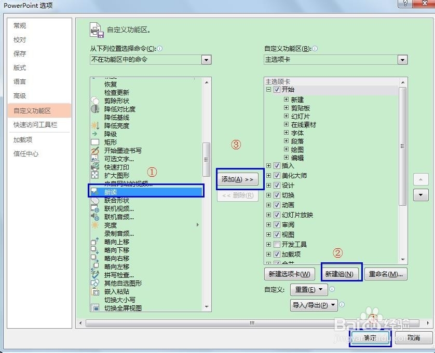
Task: Select the 降低亮度 command icon
Action: 96,125
